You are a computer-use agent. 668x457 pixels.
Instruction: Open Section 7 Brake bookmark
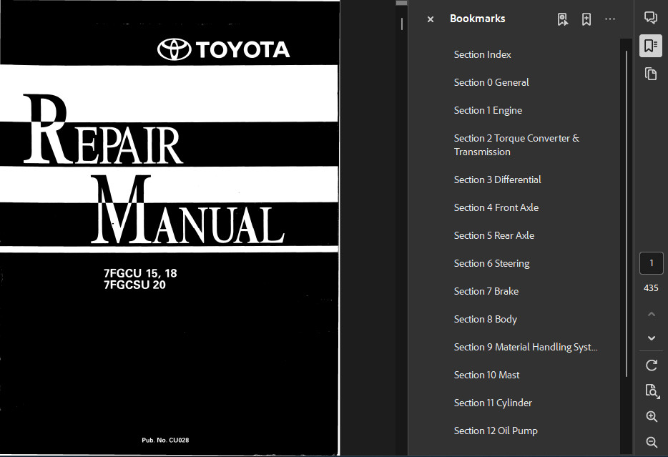pyautogui.click(x=485, y=291)
